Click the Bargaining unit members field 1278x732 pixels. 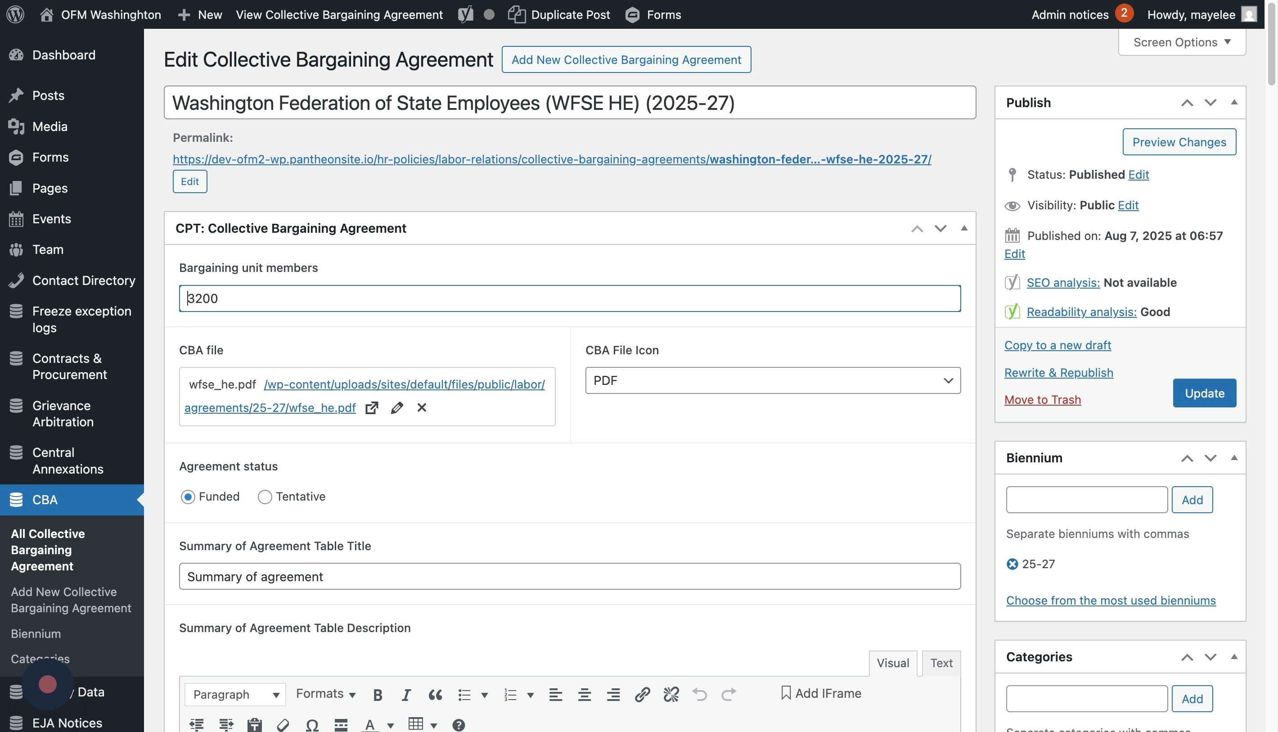tap(569, 298)
